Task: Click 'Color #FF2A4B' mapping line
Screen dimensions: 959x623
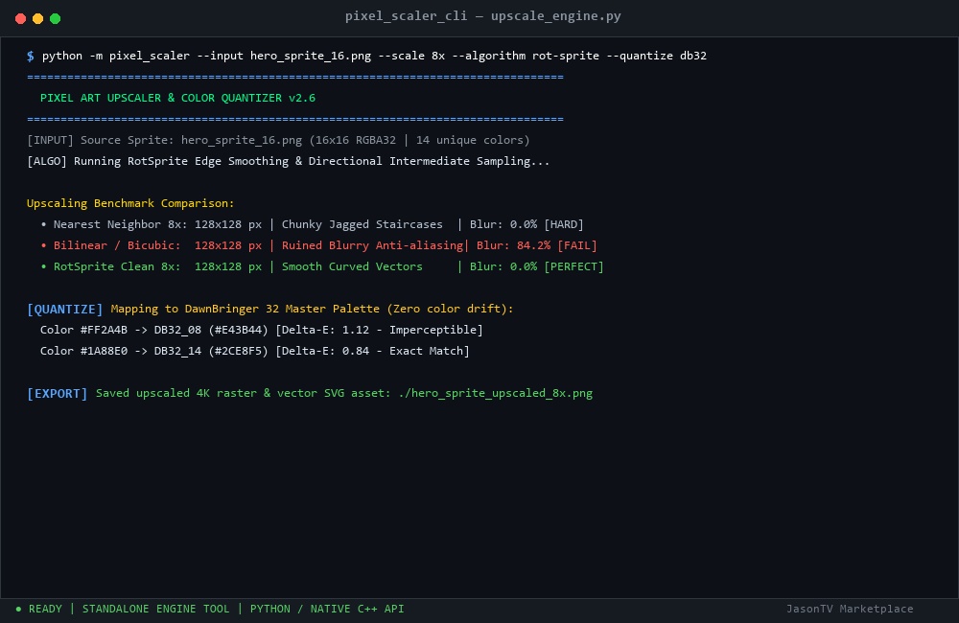Action: coord(261,330)
